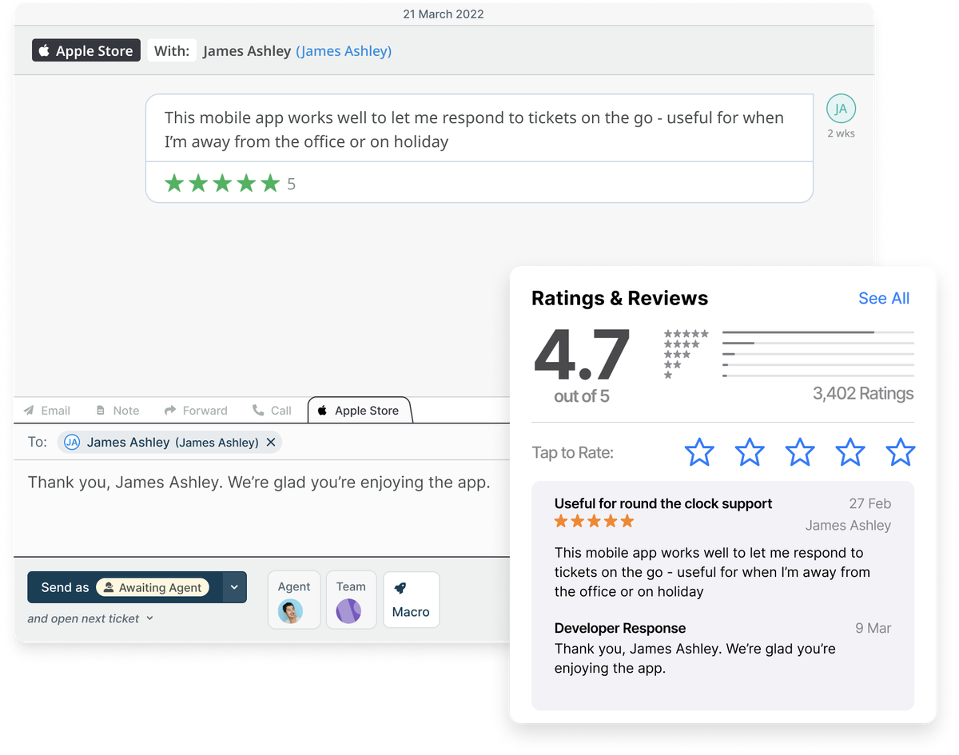Image resolution: width=959 pixels, height=755 pixels.
Task: Click the '2 wks' timestamp
Action: click(x=841, y=133)
